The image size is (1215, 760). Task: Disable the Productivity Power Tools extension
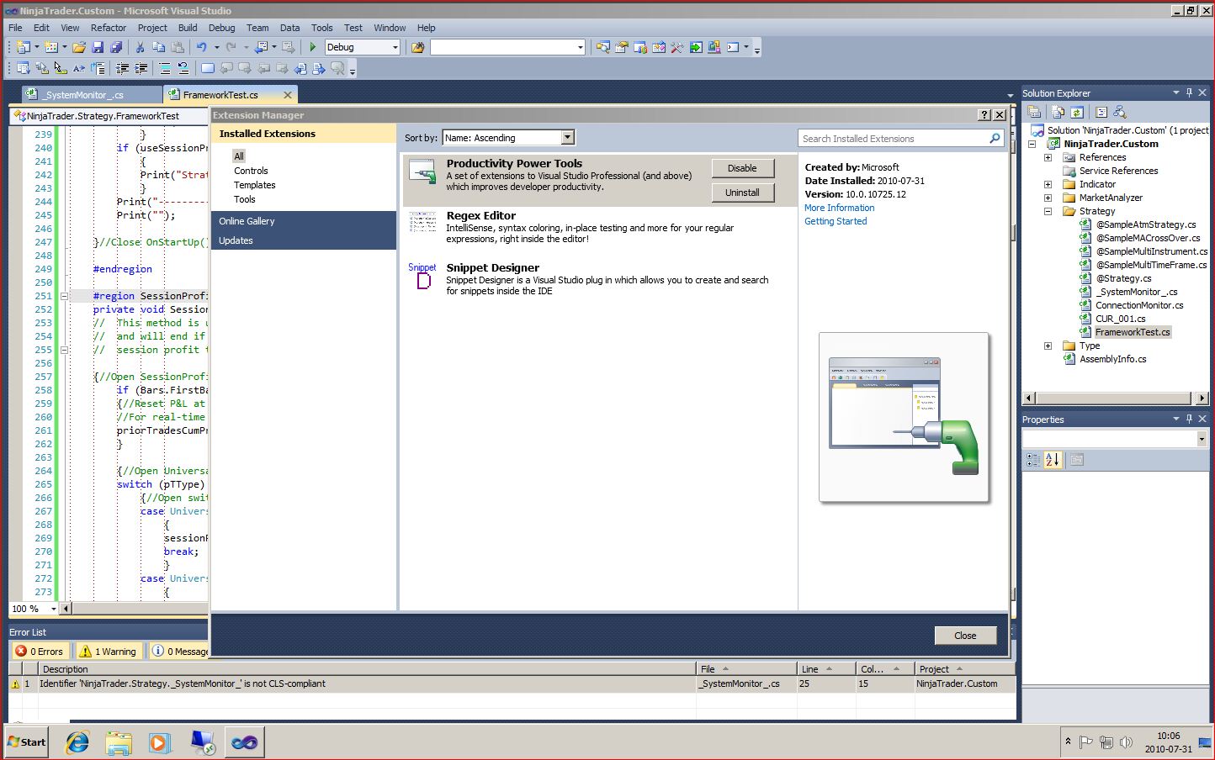(742, 168)
